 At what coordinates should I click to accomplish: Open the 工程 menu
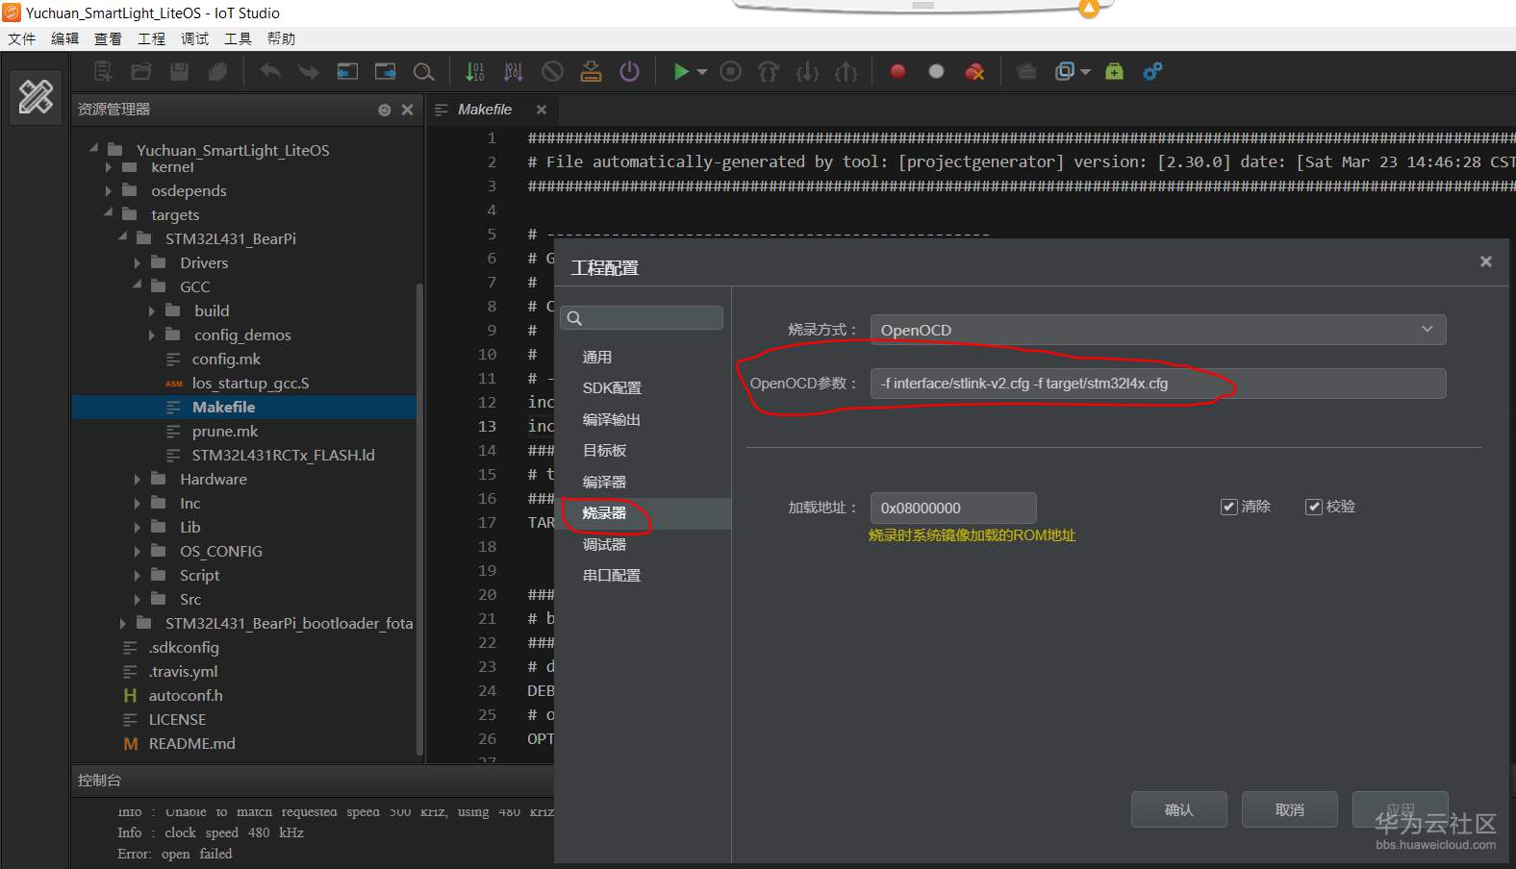pyautogui.click(x=151, y=38)
